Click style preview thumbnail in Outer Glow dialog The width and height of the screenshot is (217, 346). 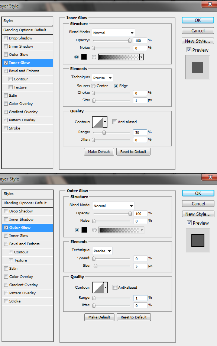point(198,240)
